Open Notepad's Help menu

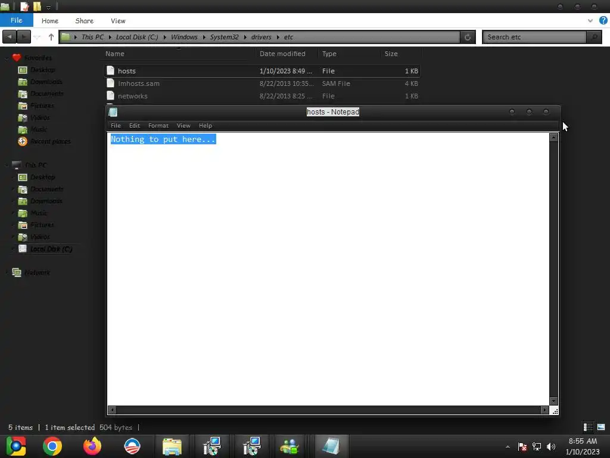coord(205,125)
